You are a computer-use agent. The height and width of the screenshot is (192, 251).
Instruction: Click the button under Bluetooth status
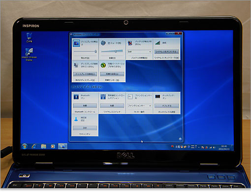(85, 105)
